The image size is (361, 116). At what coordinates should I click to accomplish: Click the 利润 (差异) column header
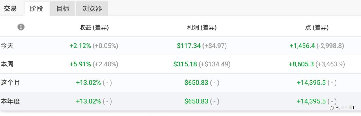pos(202,27)
